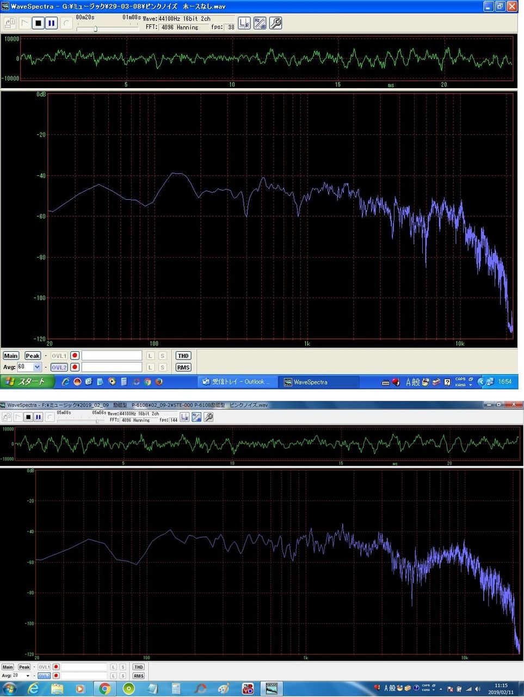Click the grayed play button in ホースなし.wav window
Viewport: 524px width, 697px height.
pos(25,23)
